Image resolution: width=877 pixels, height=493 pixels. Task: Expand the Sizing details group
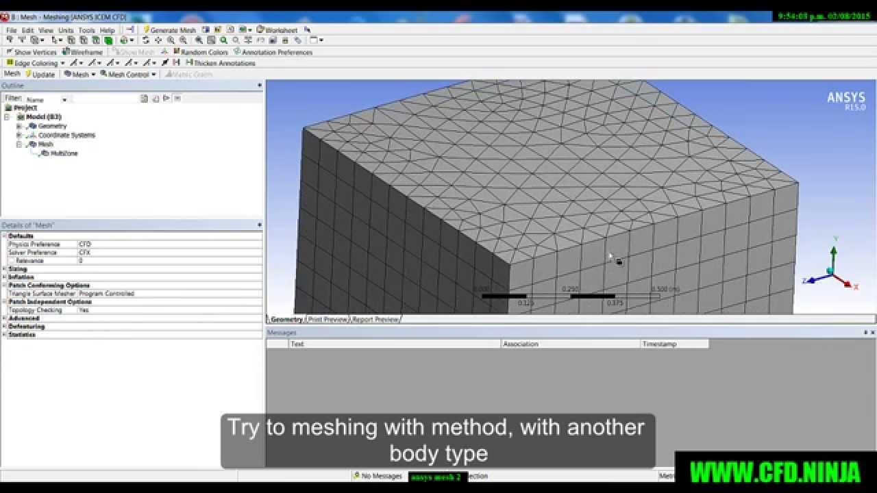pos(4,269)
